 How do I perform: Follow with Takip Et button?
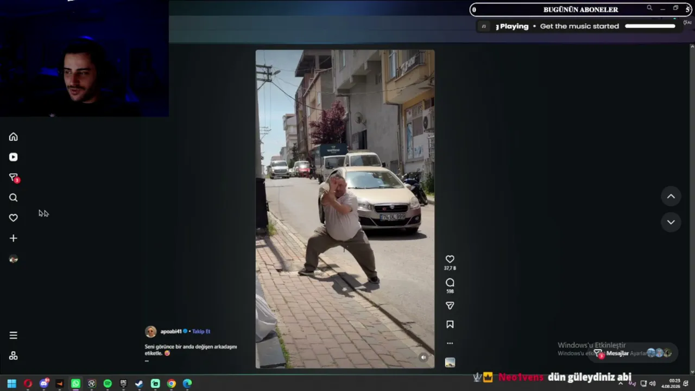point(201,331)
